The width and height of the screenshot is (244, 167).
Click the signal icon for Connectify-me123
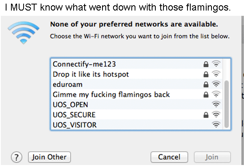tap(216, 64)
